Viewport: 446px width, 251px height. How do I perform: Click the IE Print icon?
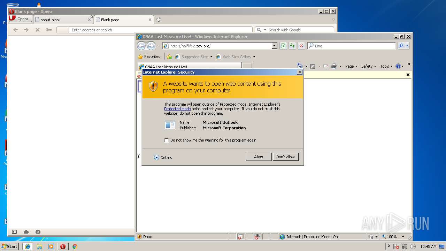tap(334, 66)
